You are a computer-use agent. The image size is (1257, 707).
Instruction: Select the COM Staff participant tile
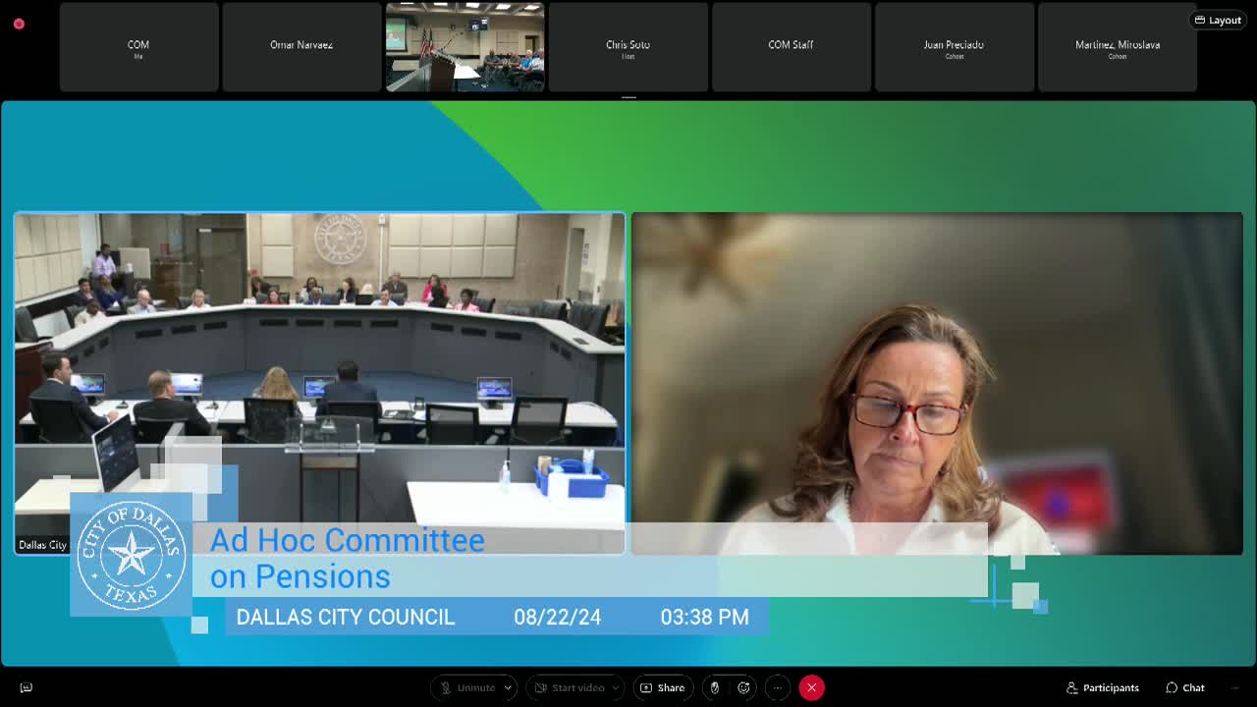coord(791,47)
